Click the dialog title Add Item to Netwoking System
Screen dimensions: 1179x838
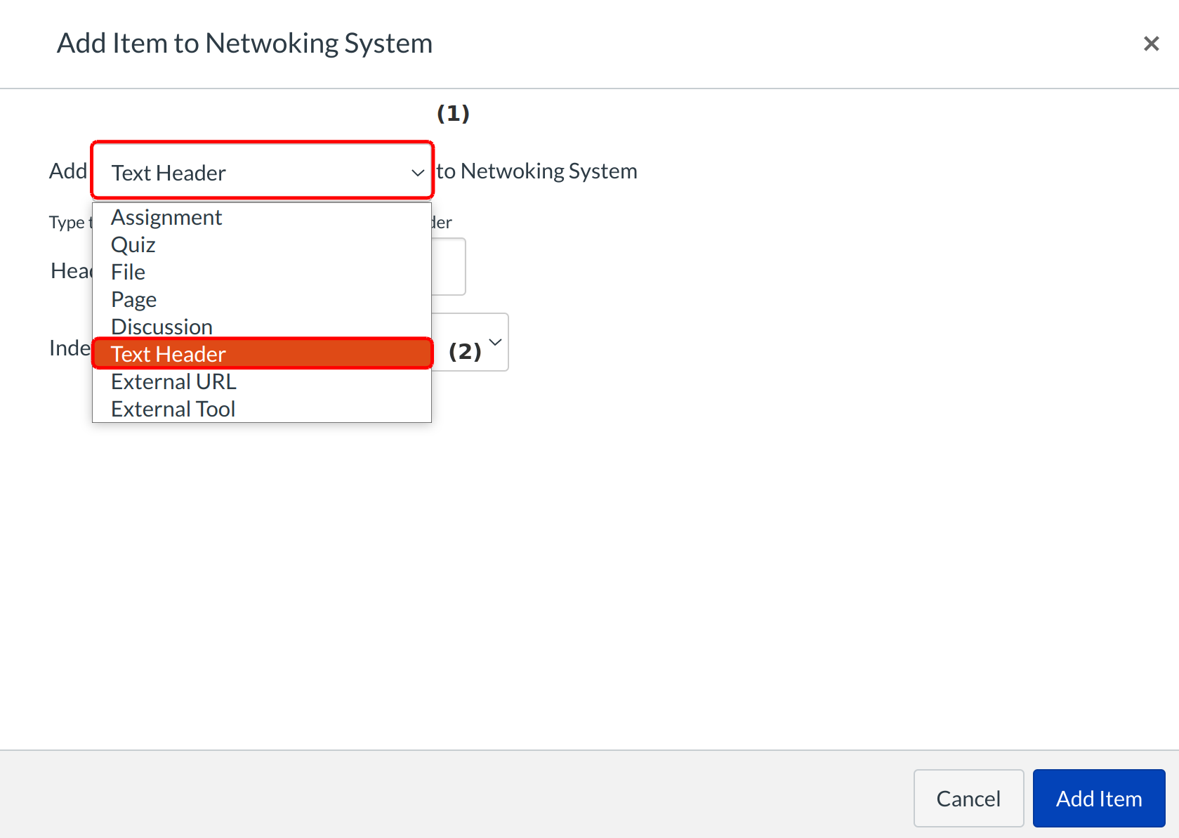point(244,44)
